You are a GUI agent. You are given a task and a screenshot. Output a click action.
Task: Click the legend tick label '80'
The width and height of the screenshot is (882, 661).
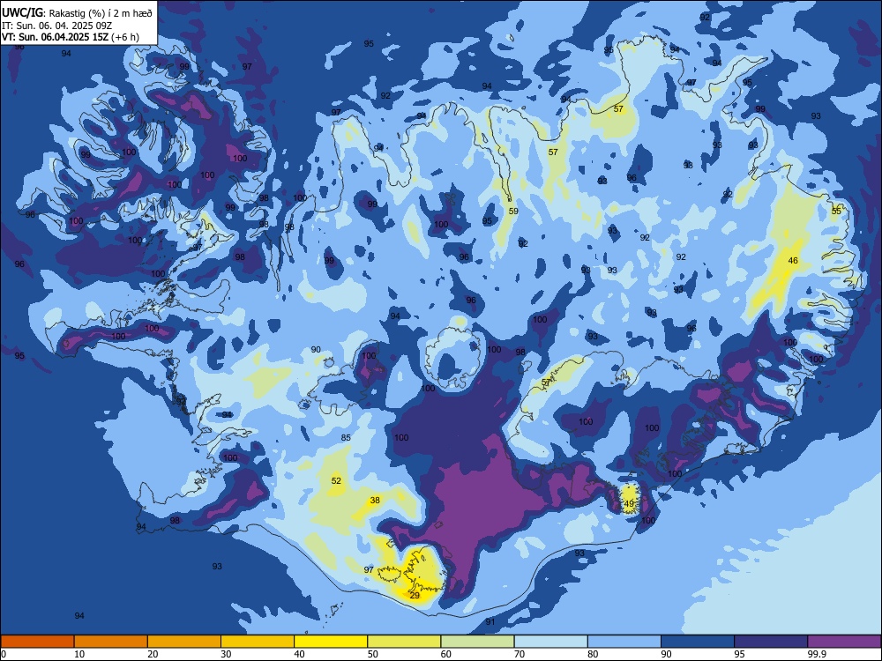pos(593,654)
